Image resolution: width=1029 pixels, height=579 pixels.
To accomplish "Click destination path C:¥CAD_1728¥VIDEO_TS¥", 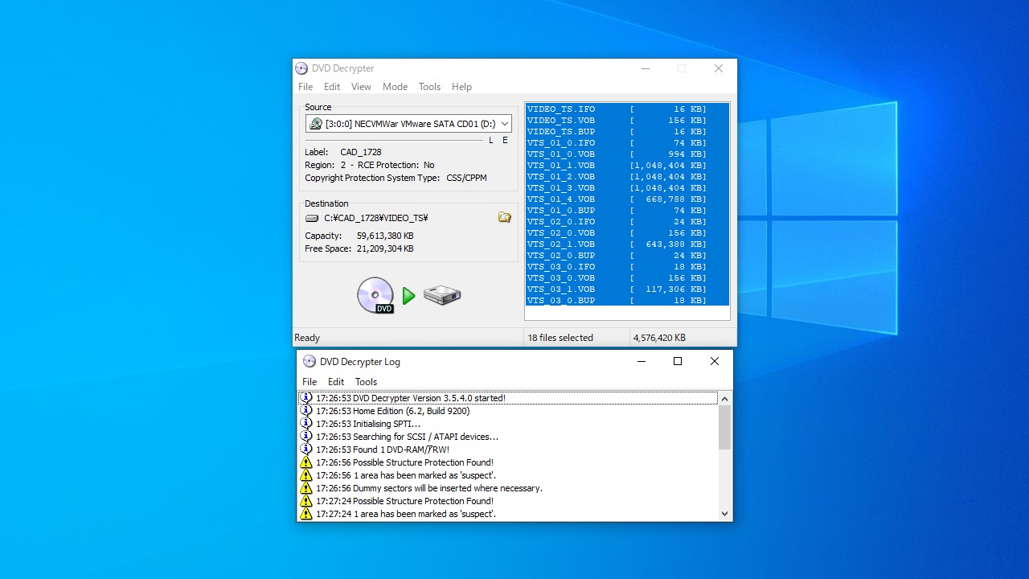I will 376,218.
